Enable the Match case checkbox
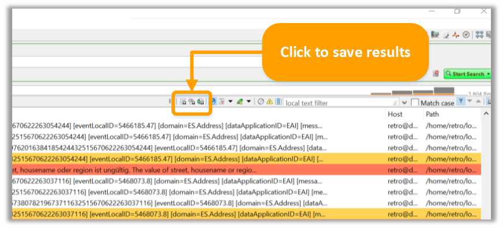This screenshot has height=228, width=503. pyautogui.click(x=415, y=103)
